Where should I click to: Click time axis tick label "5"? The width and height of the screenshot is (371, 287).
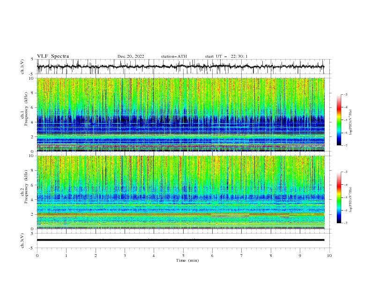coord(183,256)
